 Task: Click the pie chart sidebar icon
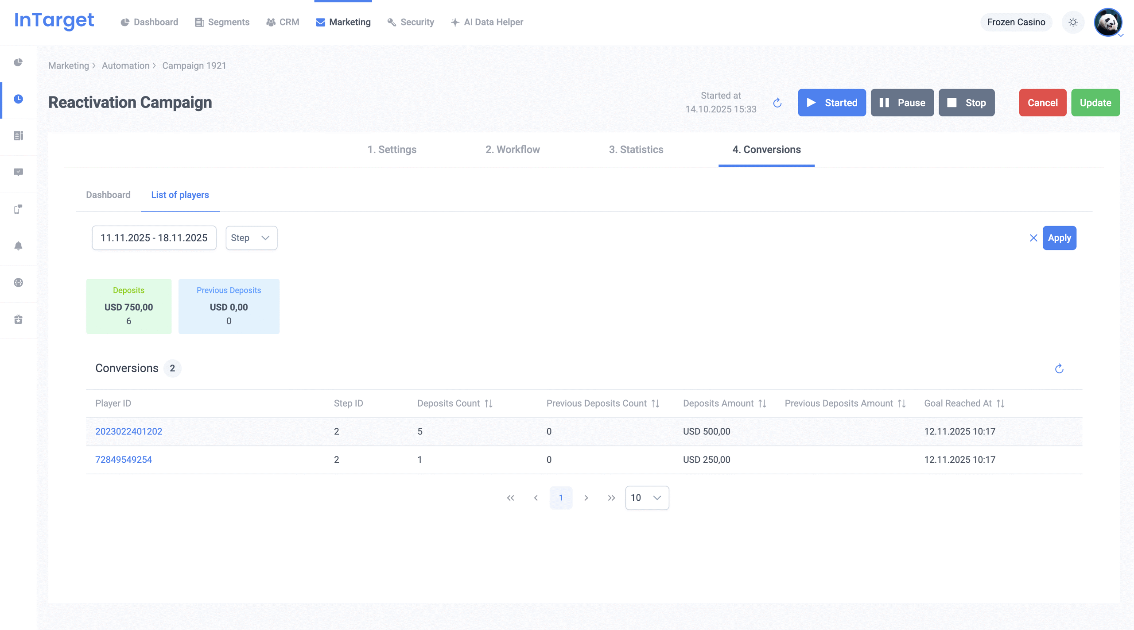point(18,62)
